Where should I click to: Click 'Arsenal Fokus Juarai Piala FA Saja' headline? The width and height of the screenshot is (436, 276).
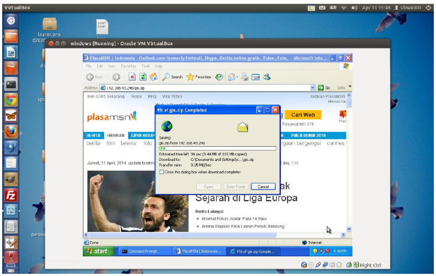point(234,219)
